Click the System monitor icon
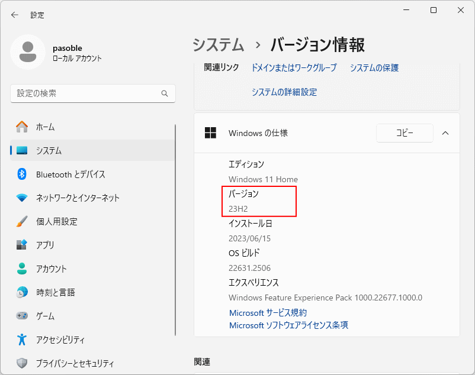The image size is (475, 375). [22, 150]
